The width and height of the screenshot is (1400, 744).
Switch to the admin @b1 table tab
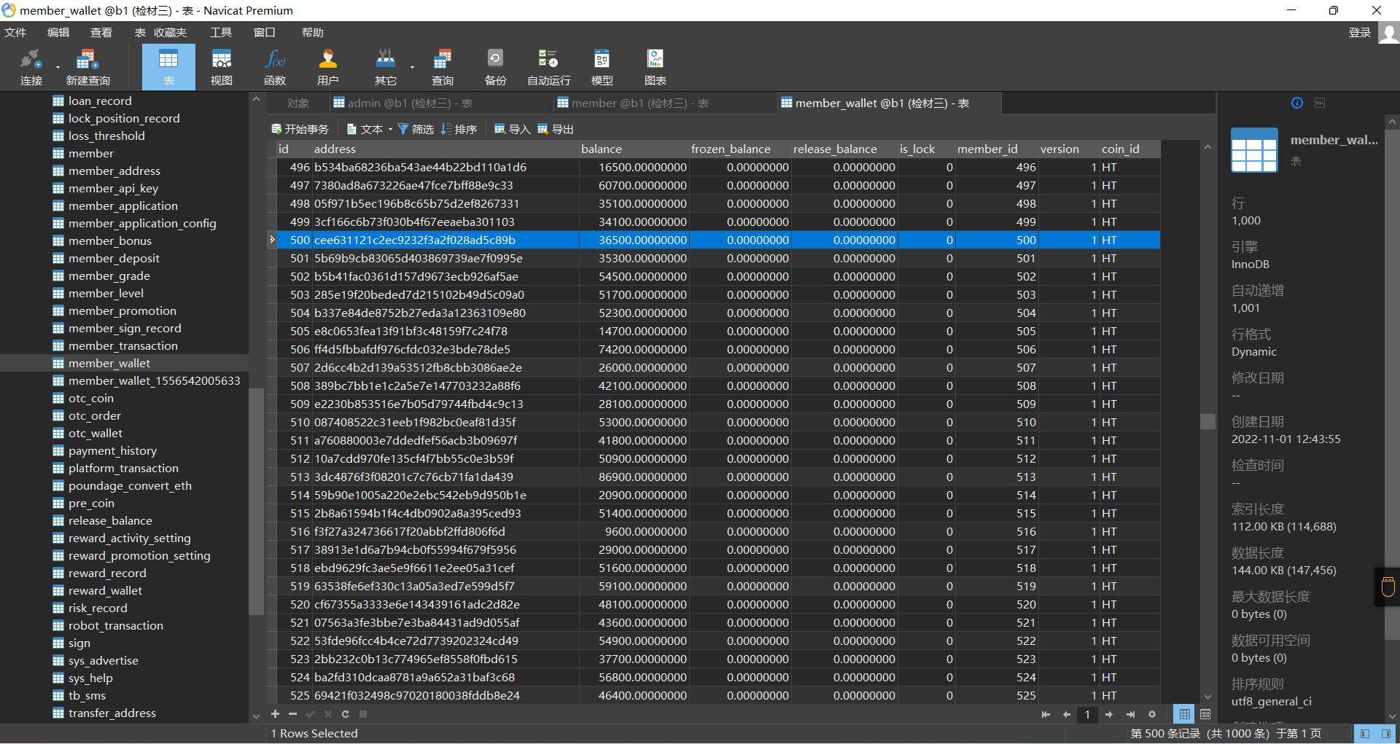click(411, 103)
